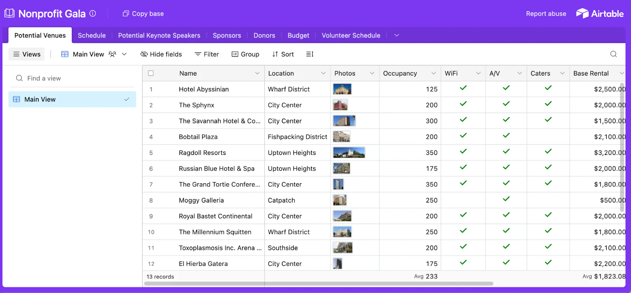Viewport: 631px width, 293px height.
Task: Open Hotel Abyssinian photo thumbnail
Action: (342, 89)
